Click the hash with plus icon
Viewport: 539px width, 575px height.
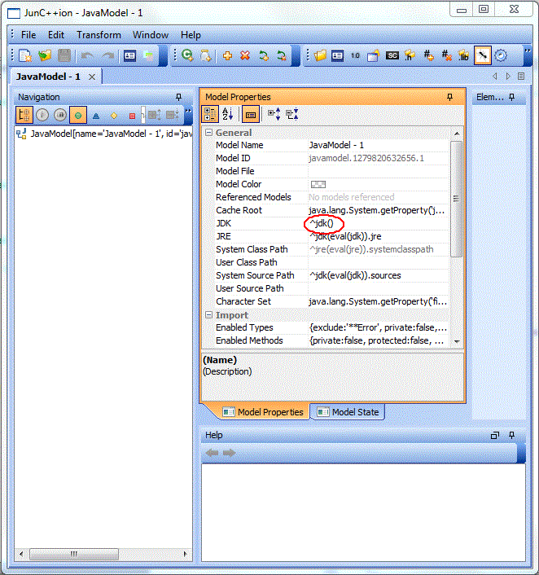pyautogui.click(x=428, y=55)
